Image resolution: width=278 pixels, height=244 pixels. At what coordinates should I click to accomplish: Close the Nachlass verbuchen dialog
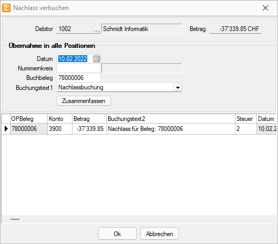coord(265,8)
